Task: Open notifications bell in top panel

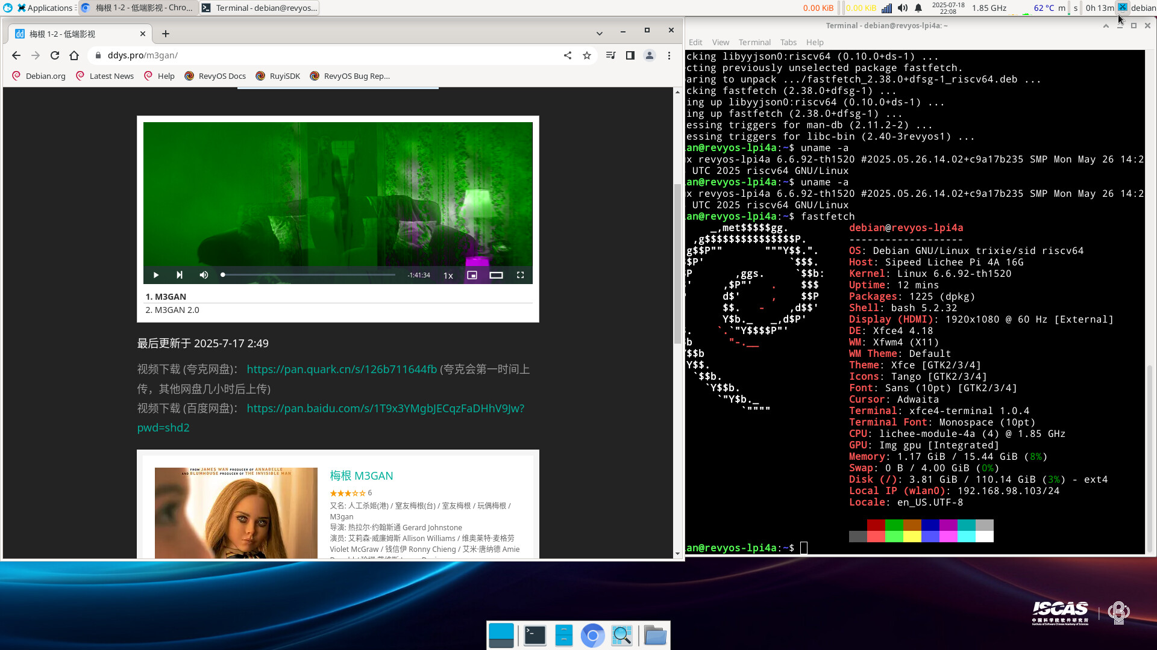Action: click(x=918, y=8)
